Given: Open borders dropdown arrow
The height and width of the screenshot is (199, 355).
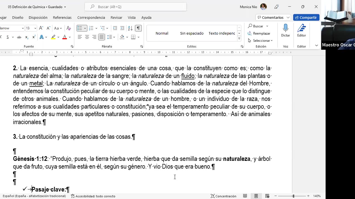Looking at the screenshot, I should [138, 37].
